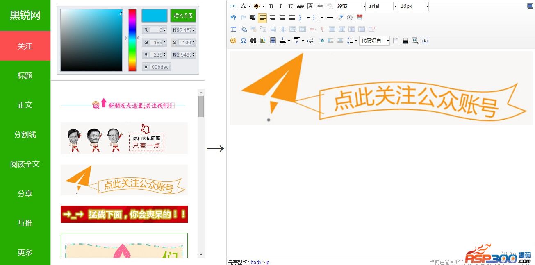Expand the font color palette arrow
This screenshot has width=535, height=265.
249,6
